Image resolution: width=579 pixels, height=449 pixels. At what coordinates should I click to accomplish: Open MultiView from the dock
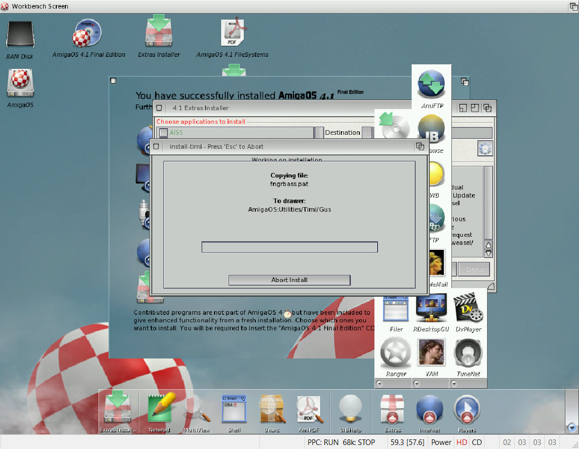(x=197, y=409)
